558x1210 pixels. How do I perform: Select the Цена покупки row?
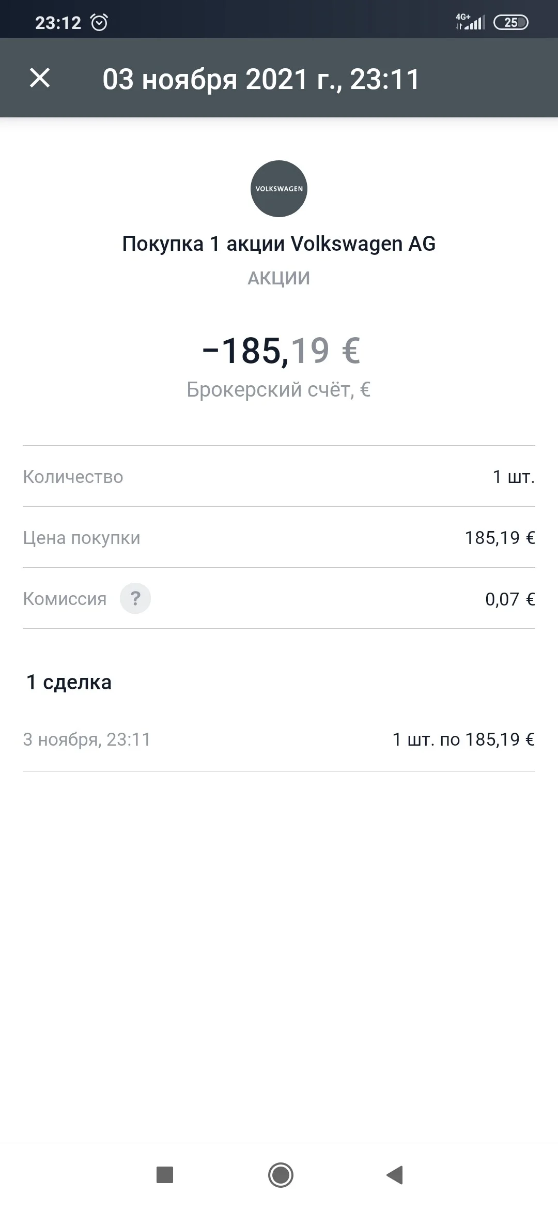[x=279, y=537]
